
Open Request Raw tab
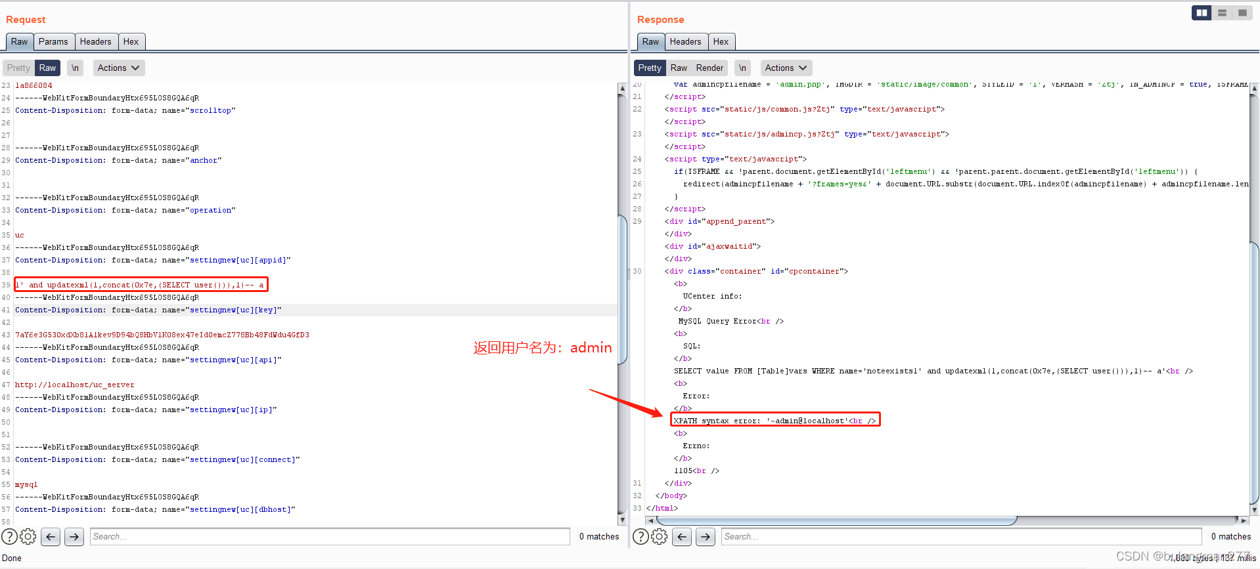click(20, 41)
